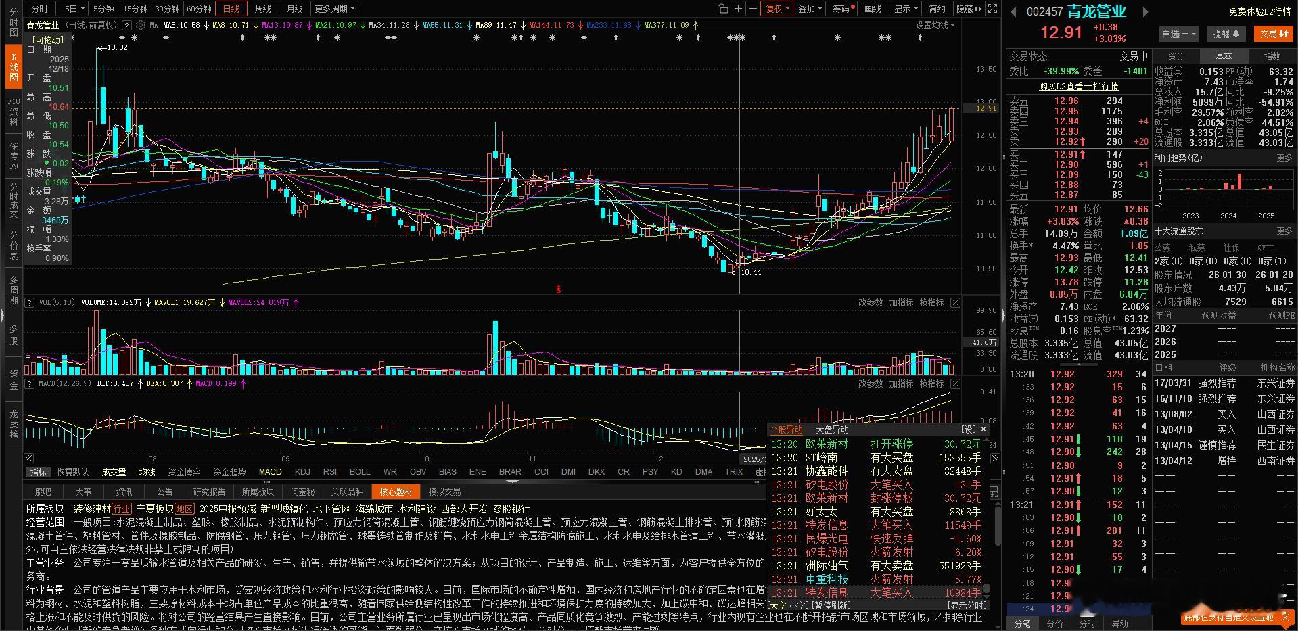Image resolution: width=1298 pixels, height=631 pixels.
Task: Open MACD indicator help question mark
Action: tap(30, 383)
